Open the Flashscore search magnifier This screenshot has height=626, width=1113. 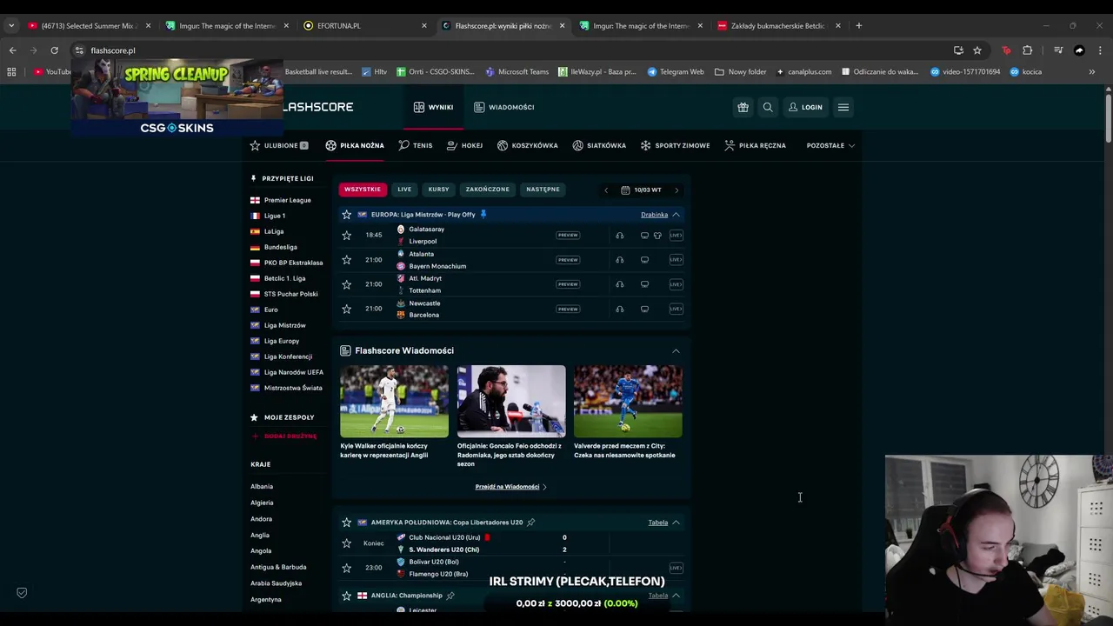[768, 107]
